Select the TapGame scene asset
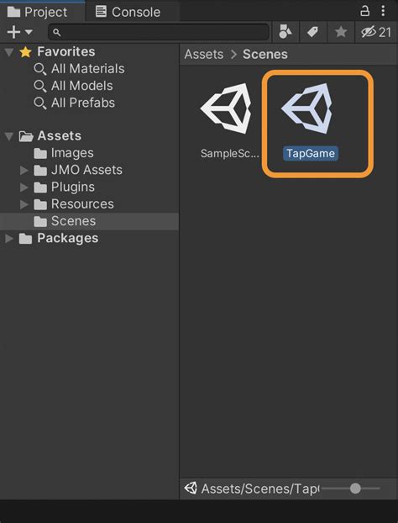Viewport: 398px width, 523px height. 311,122
